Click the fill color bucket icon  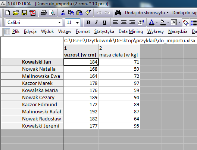[163, 22]
